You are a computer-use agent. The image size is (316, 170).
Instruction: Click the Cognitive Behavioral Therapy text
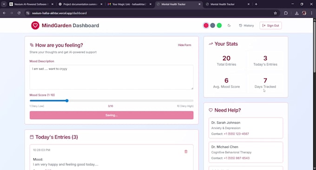(231, 152)
